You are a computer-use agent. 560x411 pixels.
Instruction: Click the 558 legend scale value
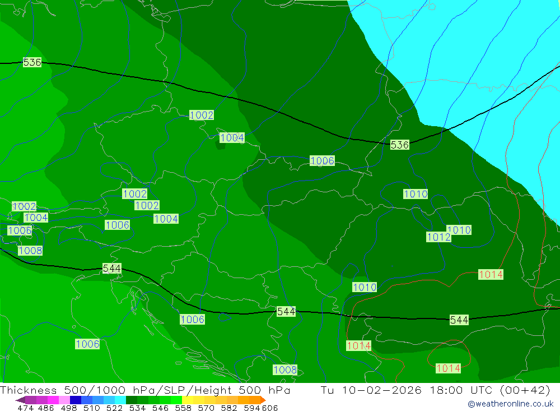183,408
